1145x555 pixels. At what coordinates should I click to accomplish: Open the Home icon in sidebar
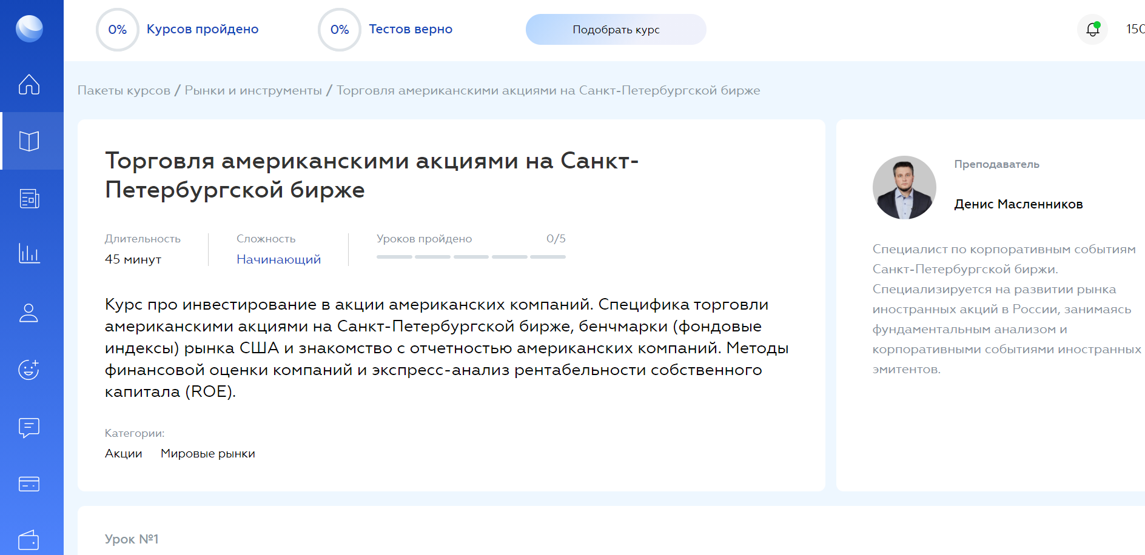coord(29,84)
